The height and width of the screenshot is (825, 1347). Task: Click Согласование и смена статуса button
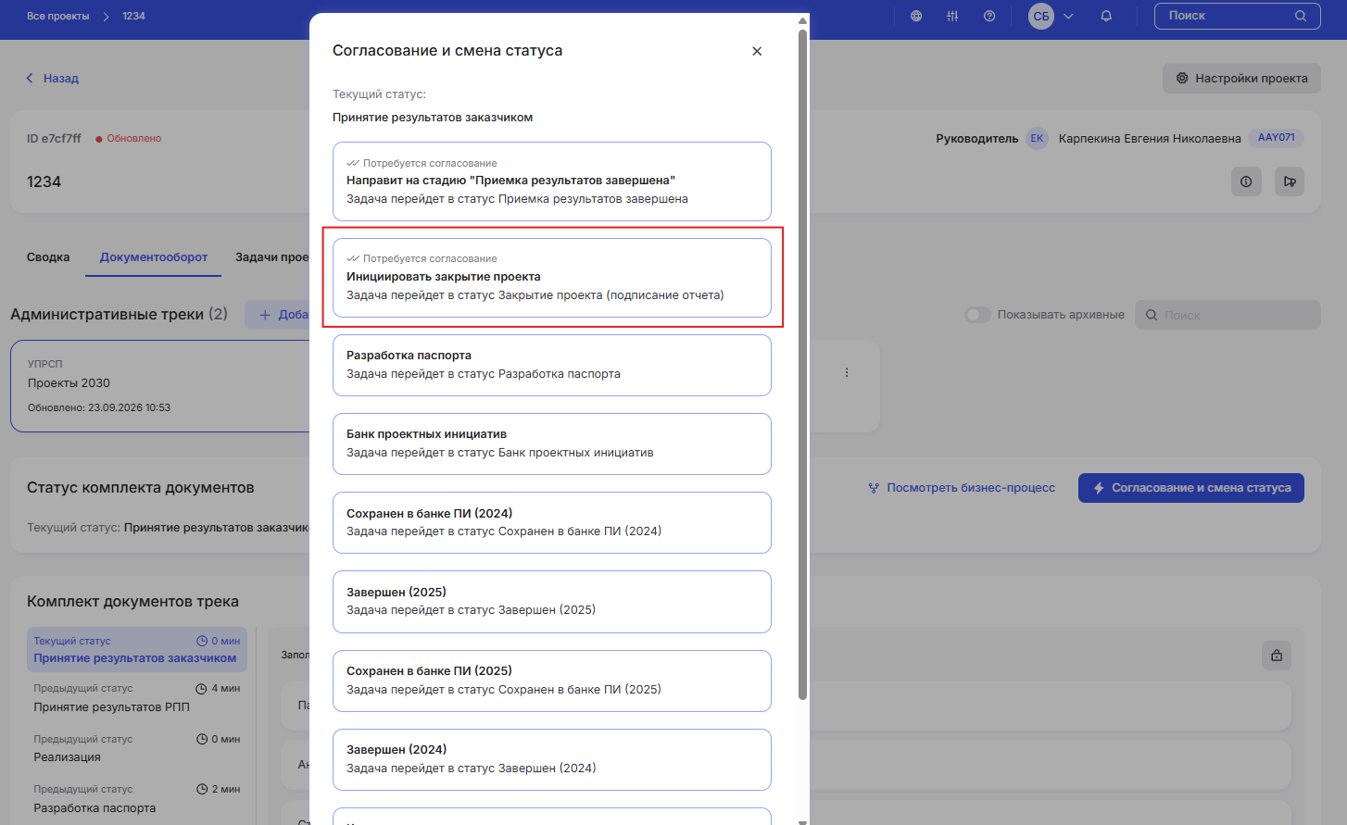pyautogui.click(x=1191, y=488)
